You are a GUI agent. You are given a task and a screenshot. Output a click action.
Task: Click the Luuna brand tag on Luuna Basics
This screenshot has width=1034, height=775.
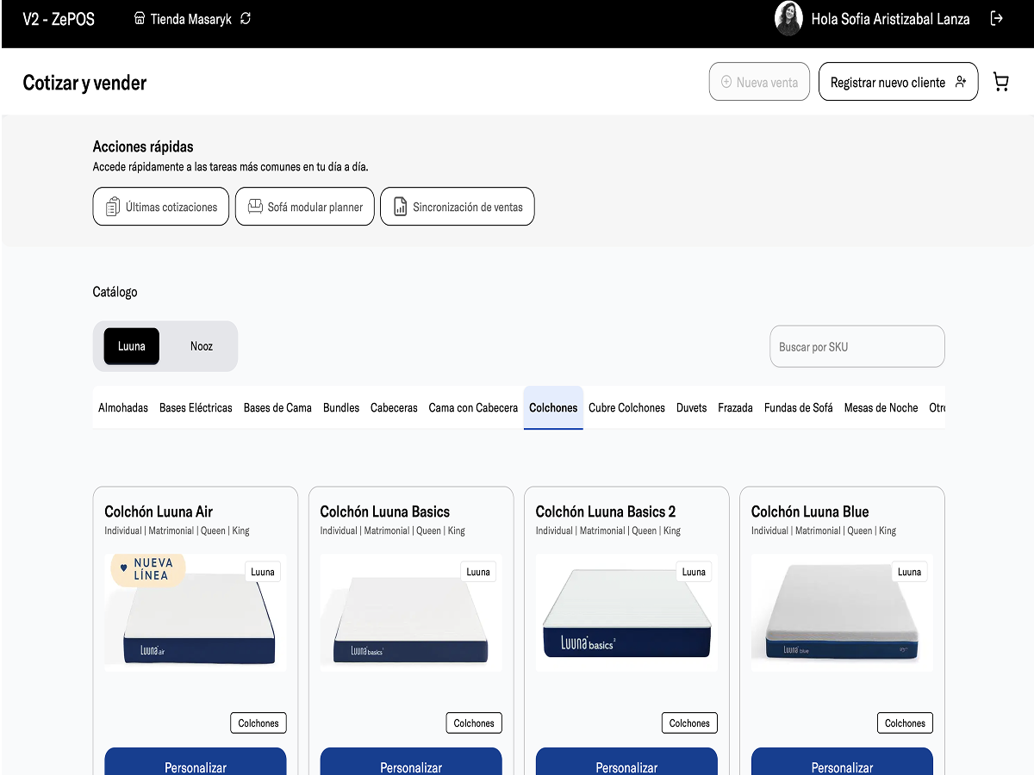coord(478,572)
